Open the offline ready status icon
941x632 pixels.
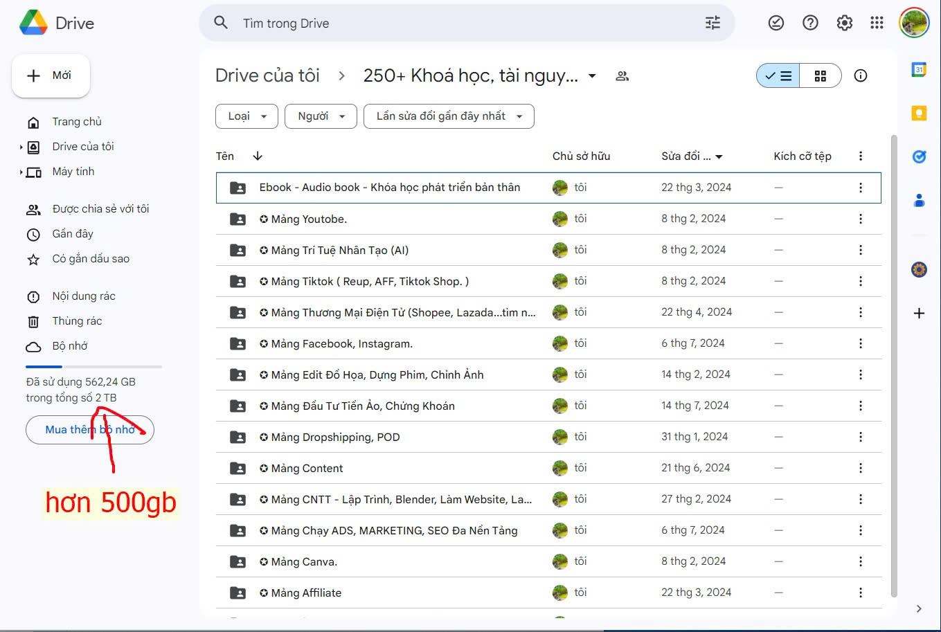coord(776,23)
